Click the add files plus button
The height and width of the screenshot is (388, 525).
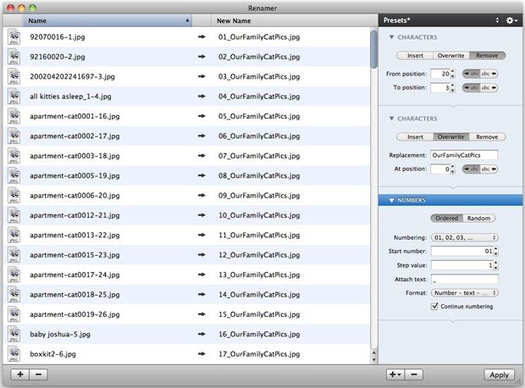tap(19, 374)
